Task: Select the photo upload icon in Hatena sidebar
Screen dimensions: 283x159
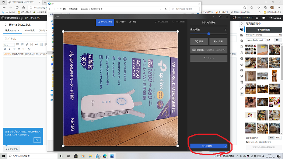Action: 242,29
